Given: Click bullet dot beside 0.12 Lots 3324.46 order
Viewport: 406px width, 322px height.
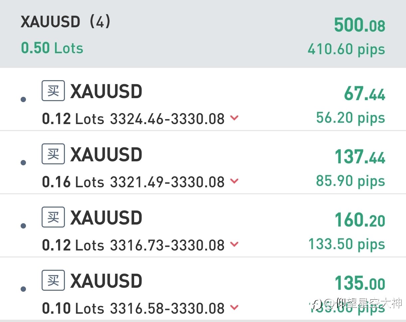Looking at the screenshot, I should (23, 99).
